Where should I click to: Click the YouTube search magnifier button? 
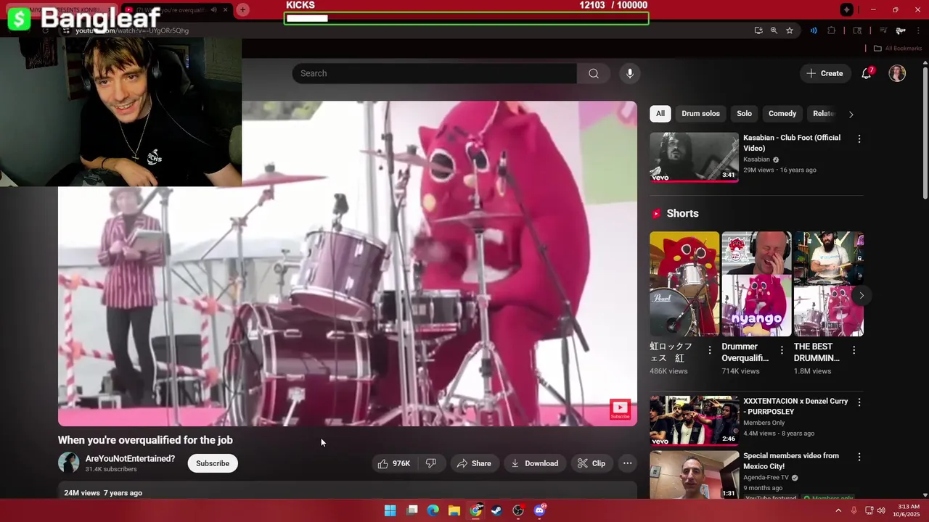click(x=594, y=73)
